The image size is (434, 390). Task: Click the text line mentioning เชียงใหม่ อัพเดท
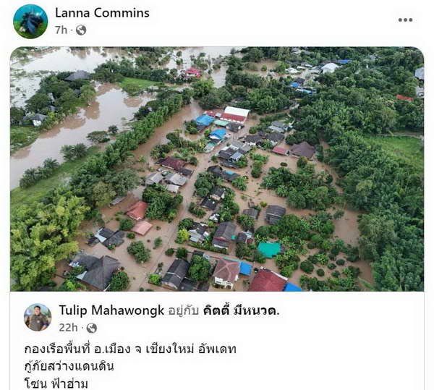[x=130, y=349]
